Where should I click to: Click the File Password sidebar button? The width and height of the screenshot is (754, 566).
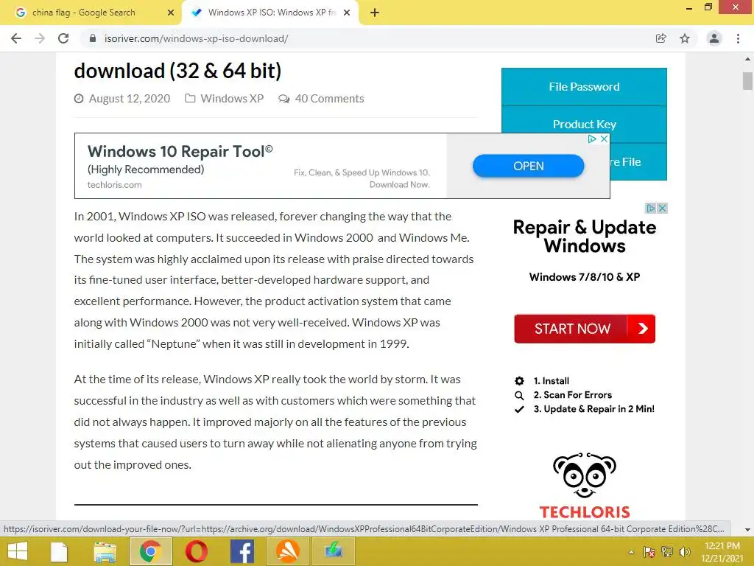[584, 87]
